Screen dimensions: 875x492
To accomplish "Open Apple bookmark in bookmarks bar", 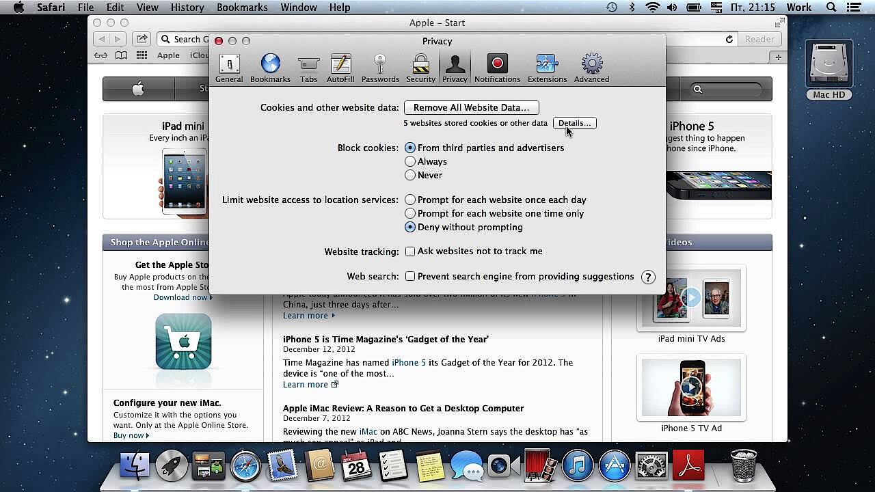I will 168,55.
